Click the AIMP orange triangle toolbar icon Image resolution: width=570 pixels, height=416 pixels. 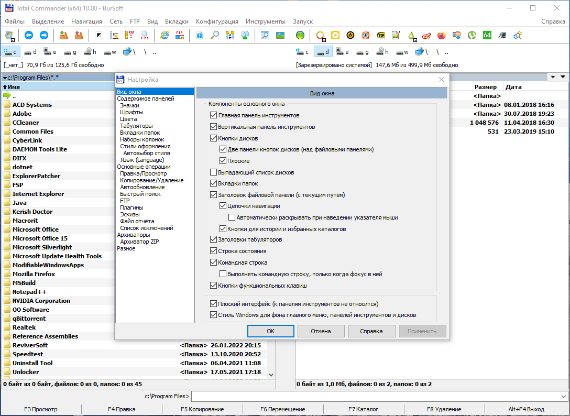(350, 35)
